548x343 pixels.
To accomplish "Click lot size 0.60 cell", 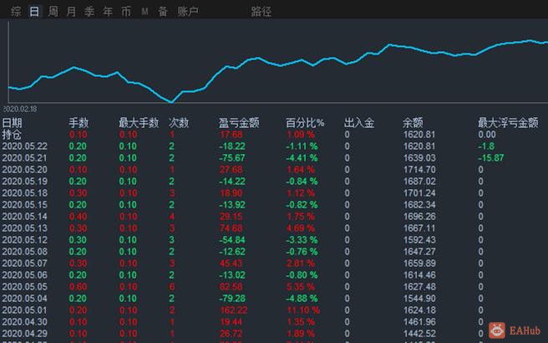I will [78, 287].
